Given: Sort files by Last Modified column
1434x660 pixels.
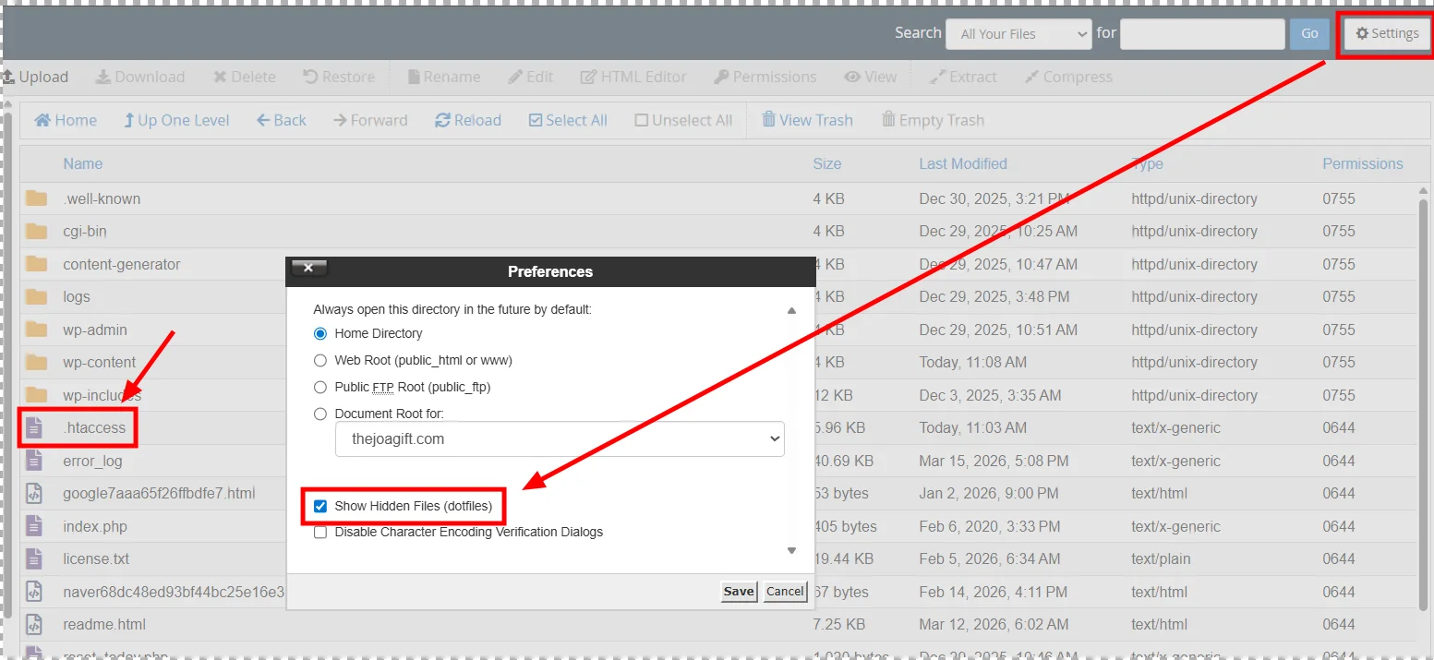Looking at the screenshot, I should coord(962,163).
